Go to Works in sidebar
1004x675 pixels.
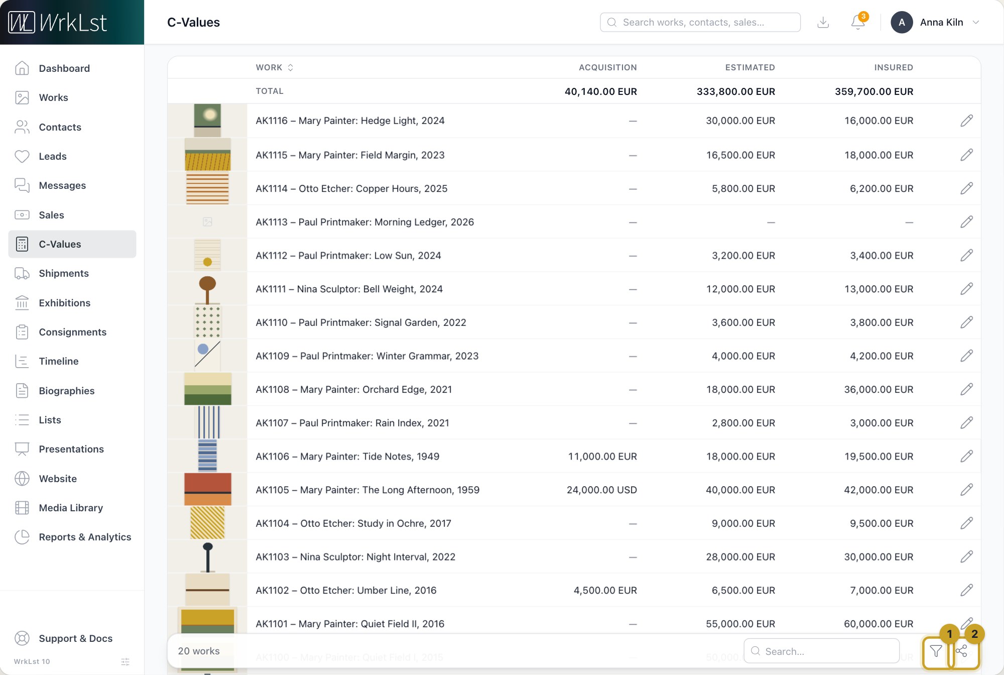pos(72,97)
